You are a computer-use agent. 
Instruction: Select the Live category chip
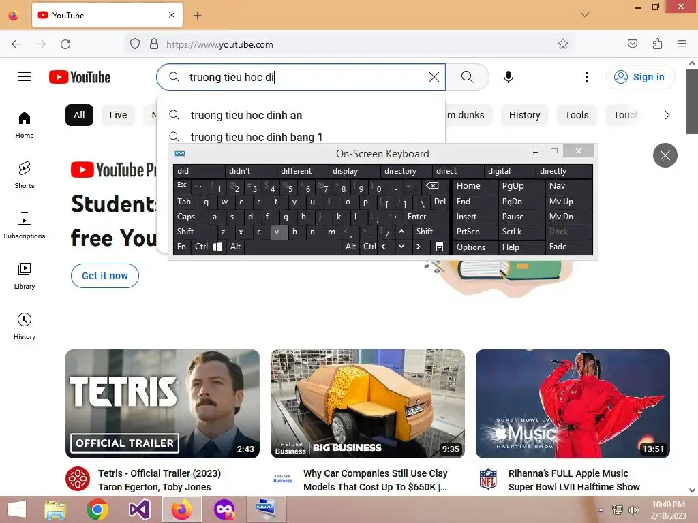[x=118, y=115]
